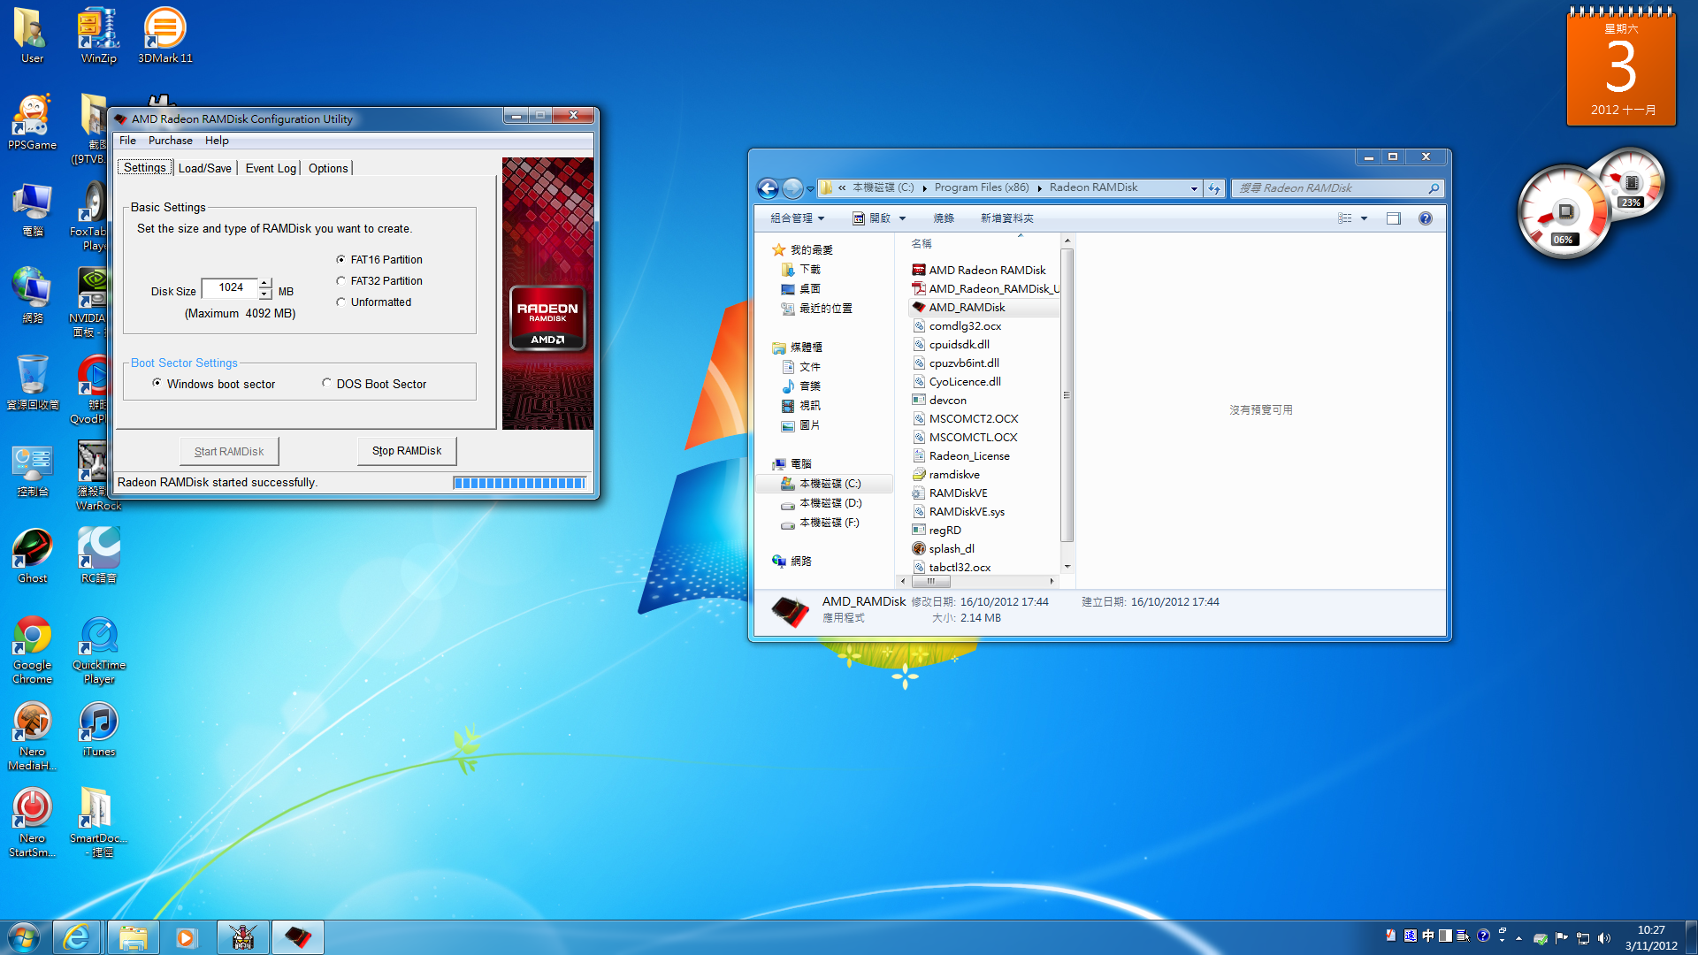The image size is (1698, 955).
Task: Click the clock in the taskbar
Action: [1650, 937]
